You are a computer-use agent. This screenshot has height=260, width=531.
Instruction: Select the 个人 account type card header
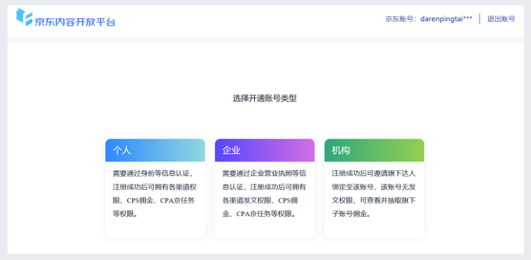(x=155, y=151)
